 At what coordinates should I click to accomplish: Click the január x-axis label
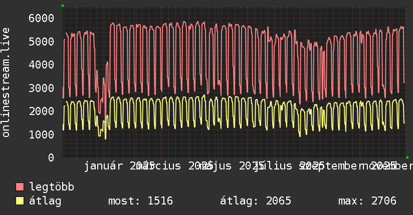(x=104, y=166)
